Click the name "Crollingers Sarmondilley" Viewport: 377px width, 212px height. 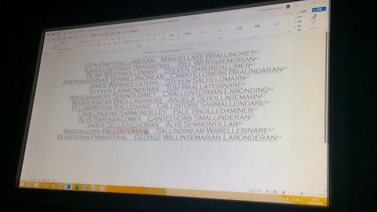122,113
